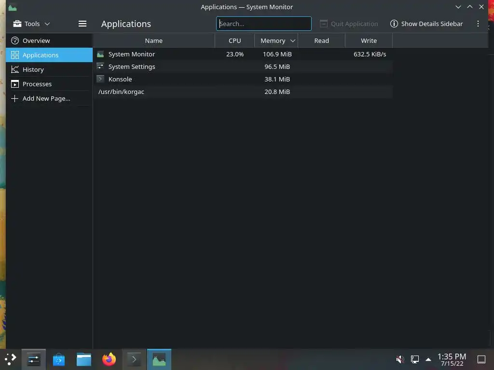494x370 pixels.
Task: Expand the hidden system tray icons
Action: pos(428,359)
